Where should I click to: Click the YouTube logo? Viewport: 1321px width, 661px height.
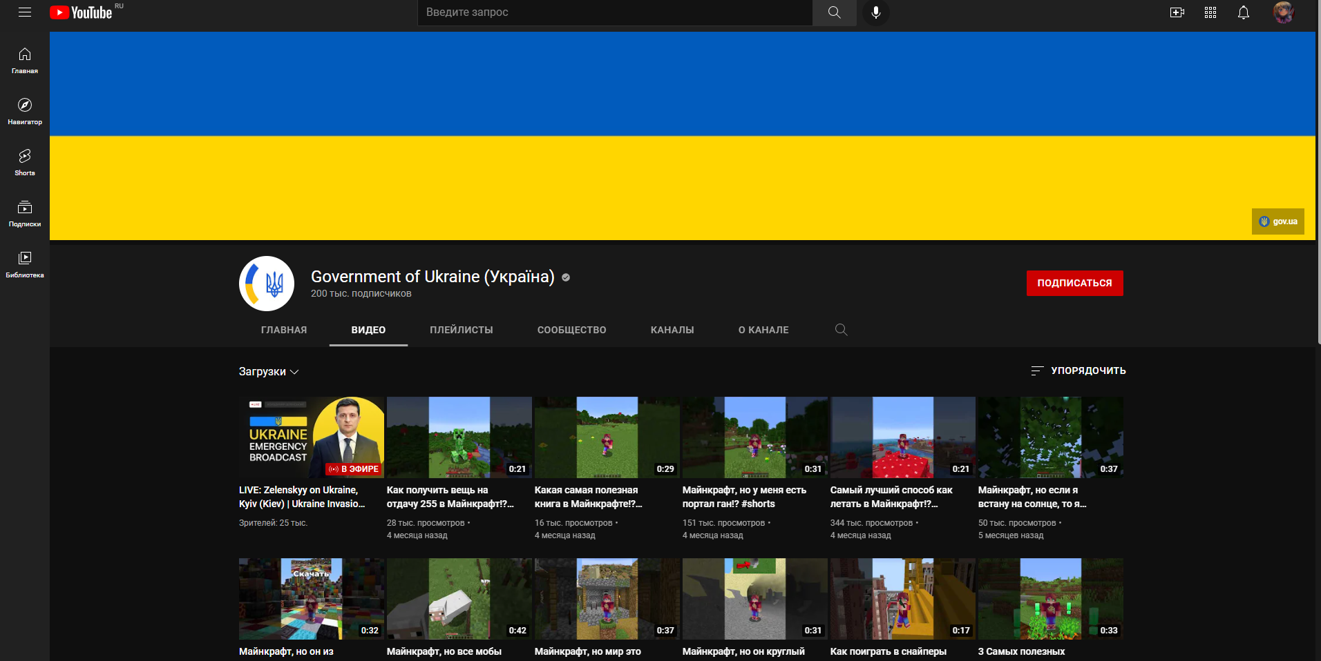click(x=81, y=12)
